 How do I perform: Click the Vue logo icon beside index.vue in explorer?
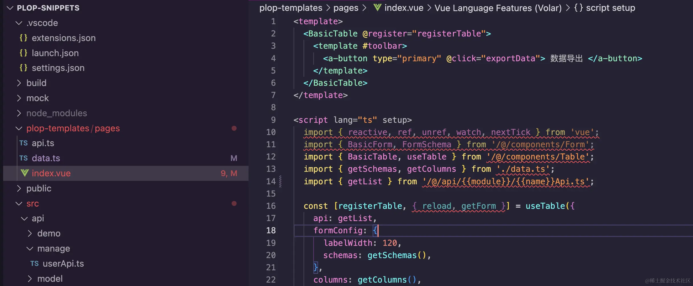(x=24, y=173)
